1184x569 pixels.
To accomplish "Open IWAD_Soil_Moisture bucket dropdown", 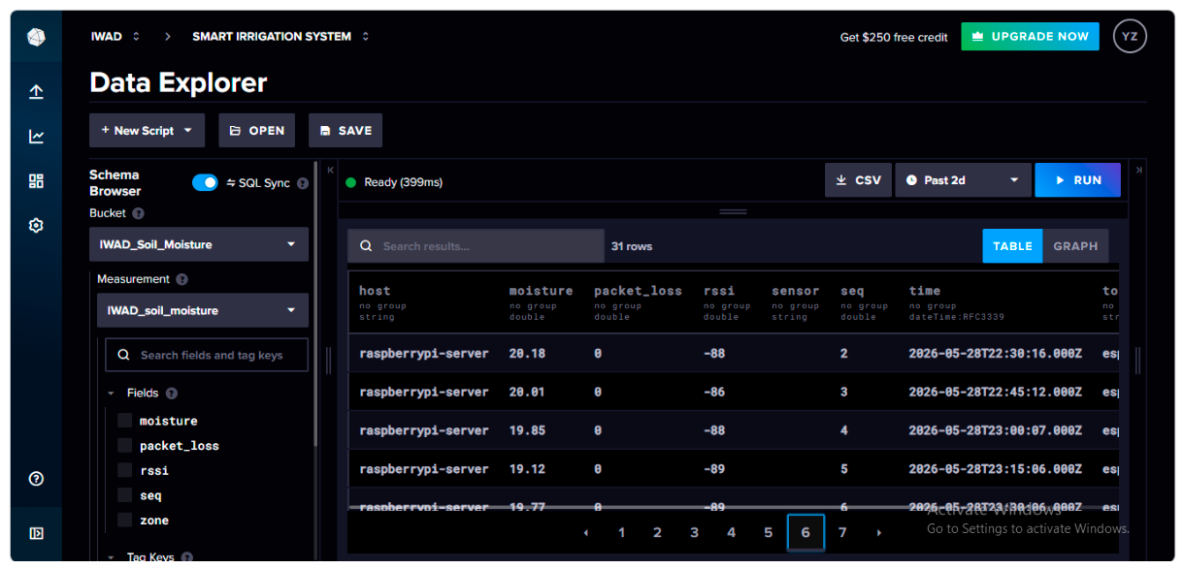I will click(199, 244).
